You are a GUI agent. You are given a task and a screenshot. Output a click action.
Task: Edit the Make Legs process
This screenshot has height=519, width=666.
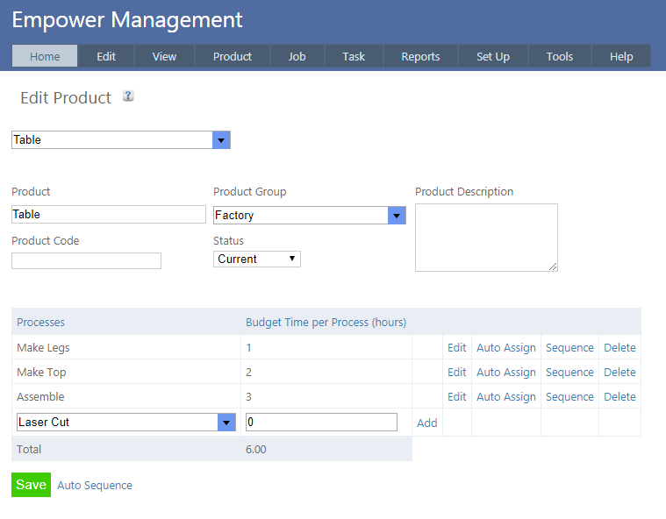click(x=456, y=348)
